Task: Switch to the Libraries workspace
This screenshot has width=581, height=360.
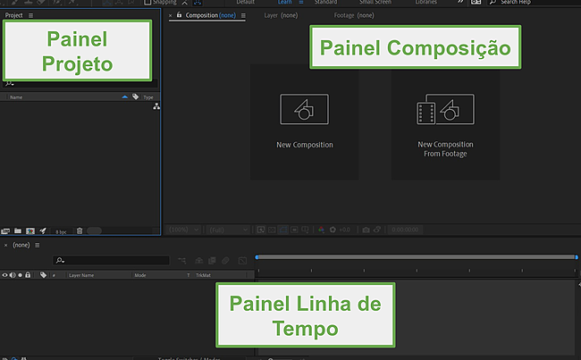Action: tap(425, 2)
